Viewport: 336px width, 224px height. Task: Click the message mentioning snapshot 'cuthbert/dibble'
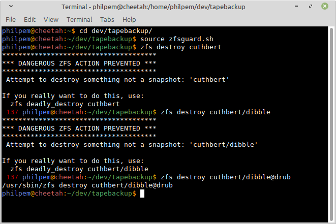coord(132,144)
